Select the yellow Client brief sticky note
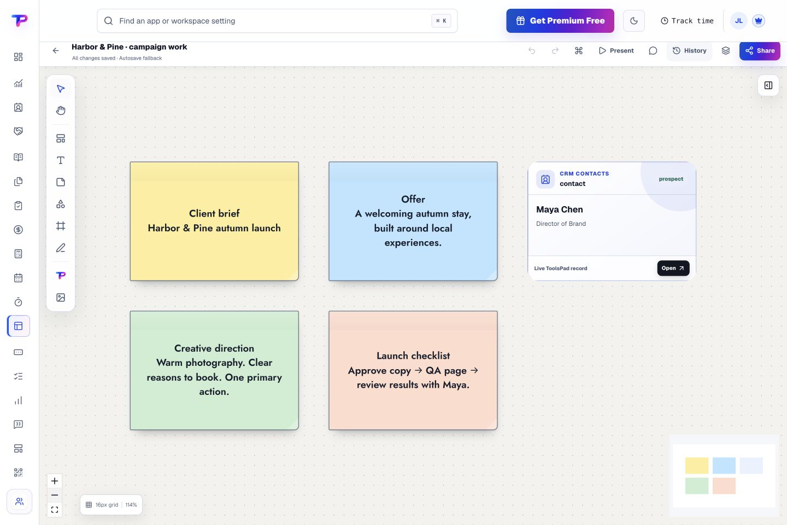 point(214,221)
